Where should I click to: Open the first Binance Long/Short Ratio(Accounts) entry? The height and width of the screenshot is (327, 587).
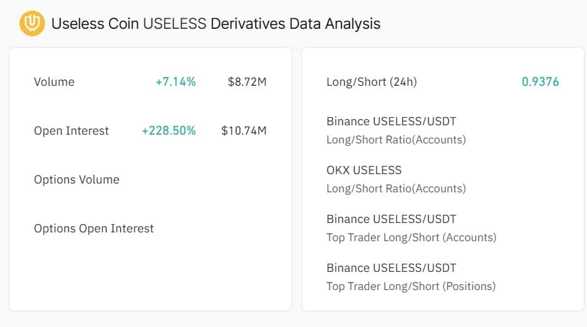pos(395,130)
